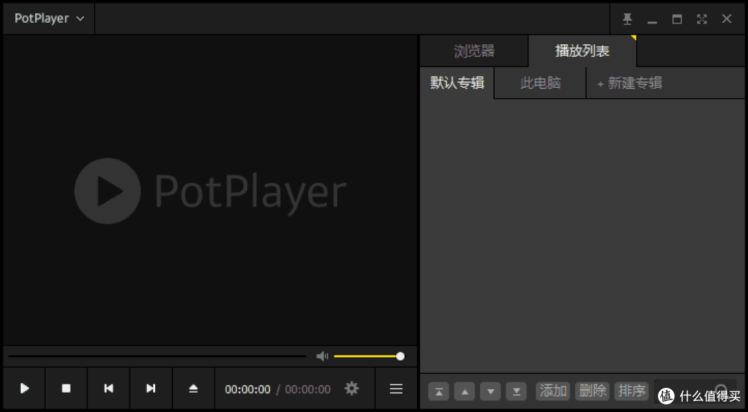
Task: Click the 添加 button to add files
Action: point(553,391)
